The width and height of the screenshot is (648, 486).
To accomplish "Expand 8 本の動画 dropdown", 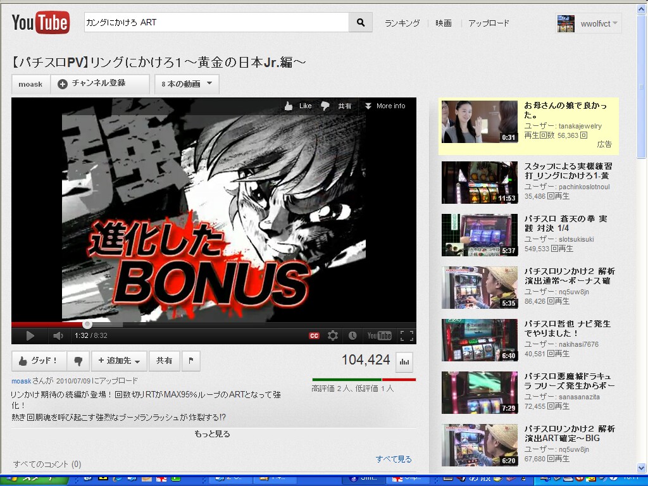I will click(x=187, y=84).
